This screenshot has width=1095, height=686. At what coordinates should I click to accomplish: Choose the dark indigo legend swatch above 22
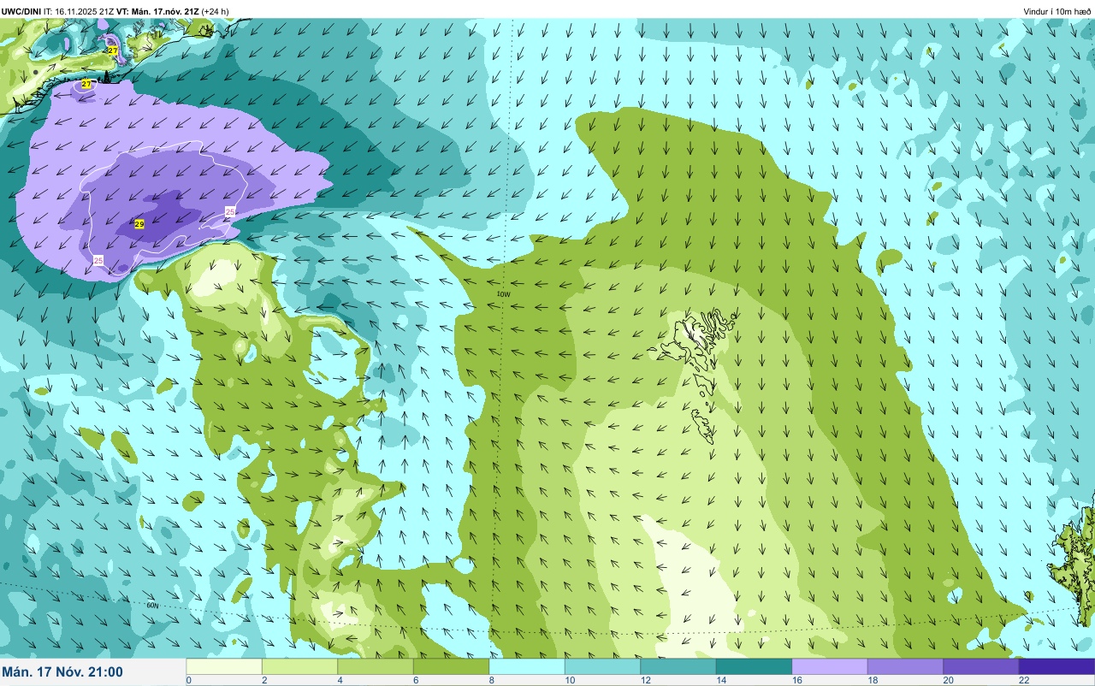[x=1057, y=666]
